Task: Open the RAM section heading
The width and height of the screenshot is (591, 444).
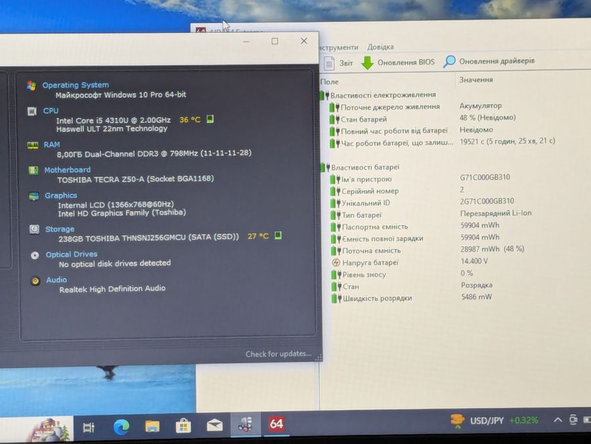Action: (x=52, y=144)
